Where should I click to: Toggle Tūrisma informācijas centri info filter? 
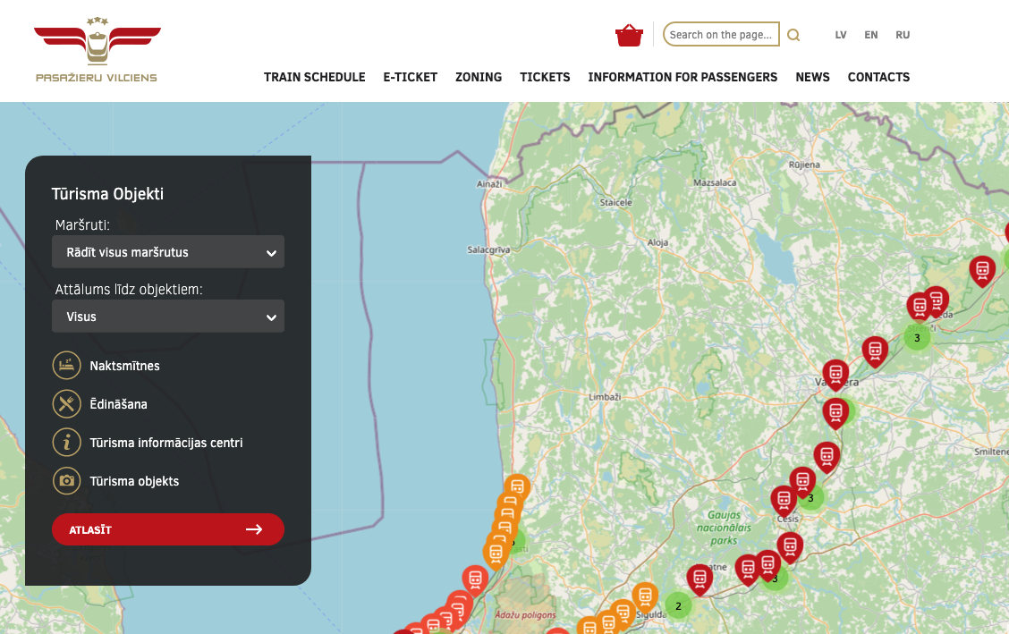(65, 443)
